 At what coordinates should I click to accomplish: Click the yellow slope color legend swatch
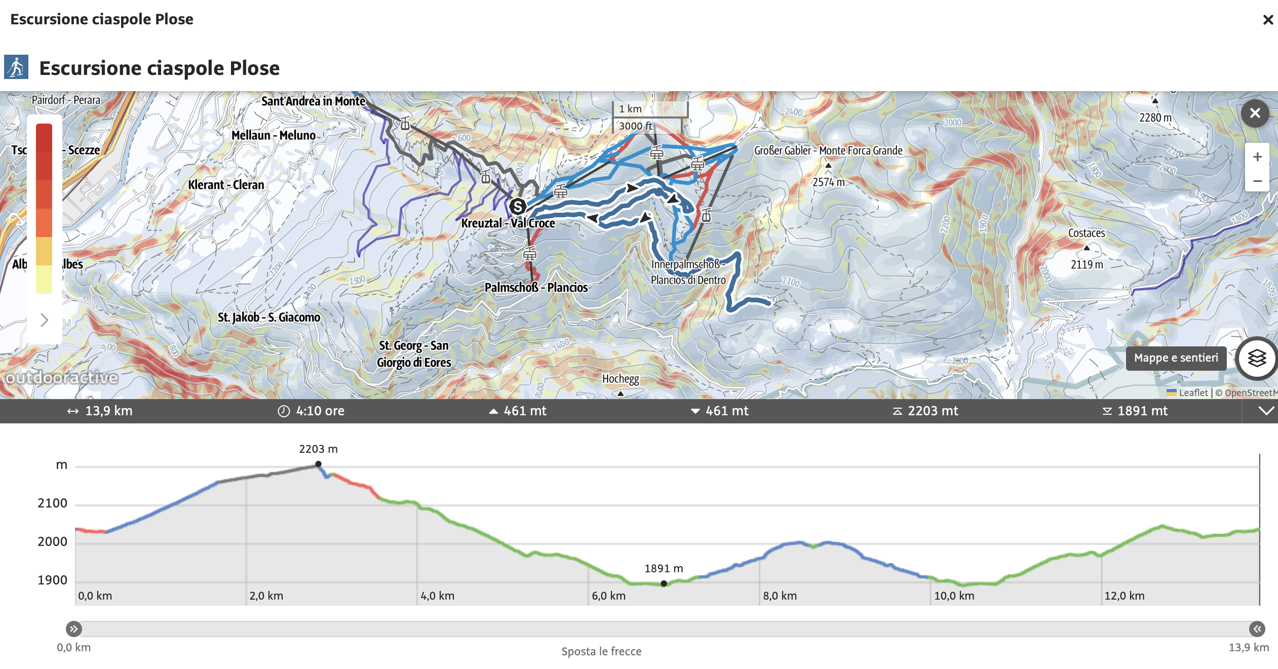pyautogui.click(x=44, y=279)
